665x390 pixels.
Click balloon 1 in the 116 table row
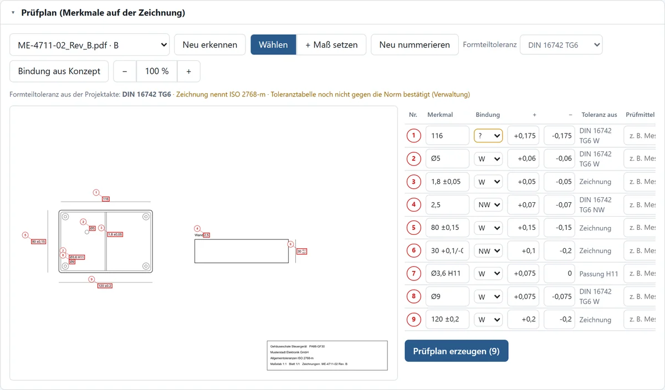point(413,136)
